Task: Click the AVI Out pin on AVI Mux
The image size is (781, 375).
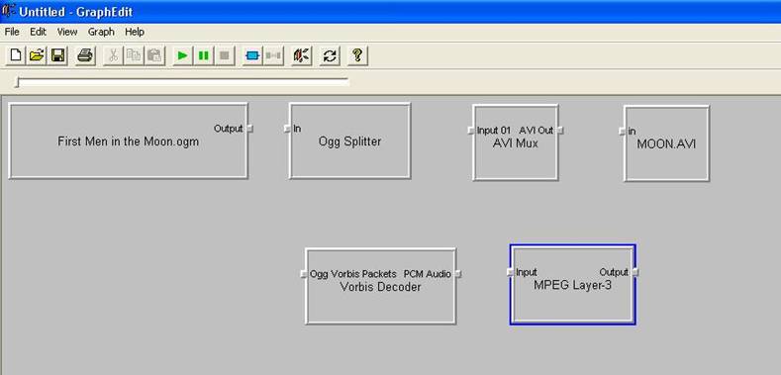Action: [560, 131]
